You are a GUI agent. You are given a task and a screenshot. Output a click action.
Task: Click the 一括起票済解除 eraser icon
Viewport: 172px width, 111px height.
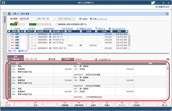pos(40,29)
